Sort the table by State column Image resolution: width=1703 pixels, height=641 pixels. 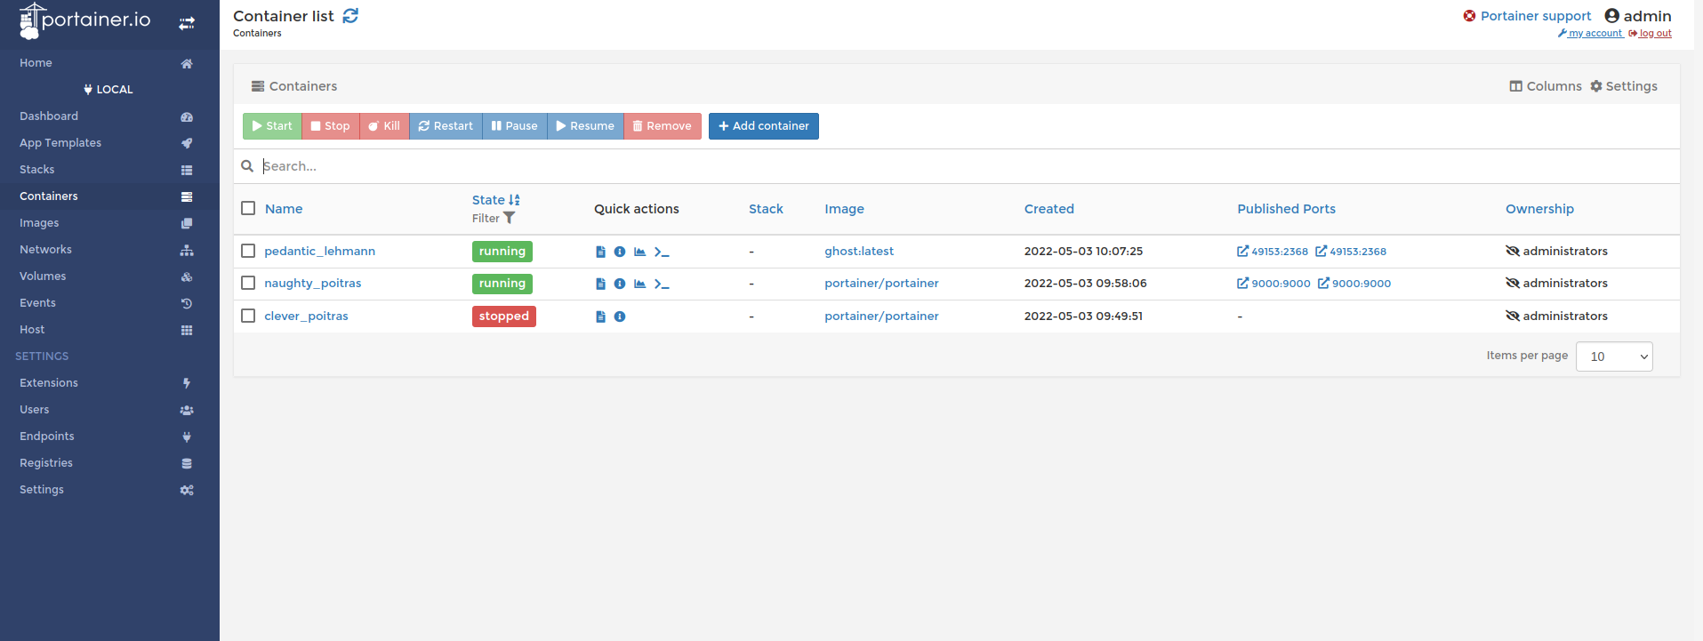tap(488, 200)
